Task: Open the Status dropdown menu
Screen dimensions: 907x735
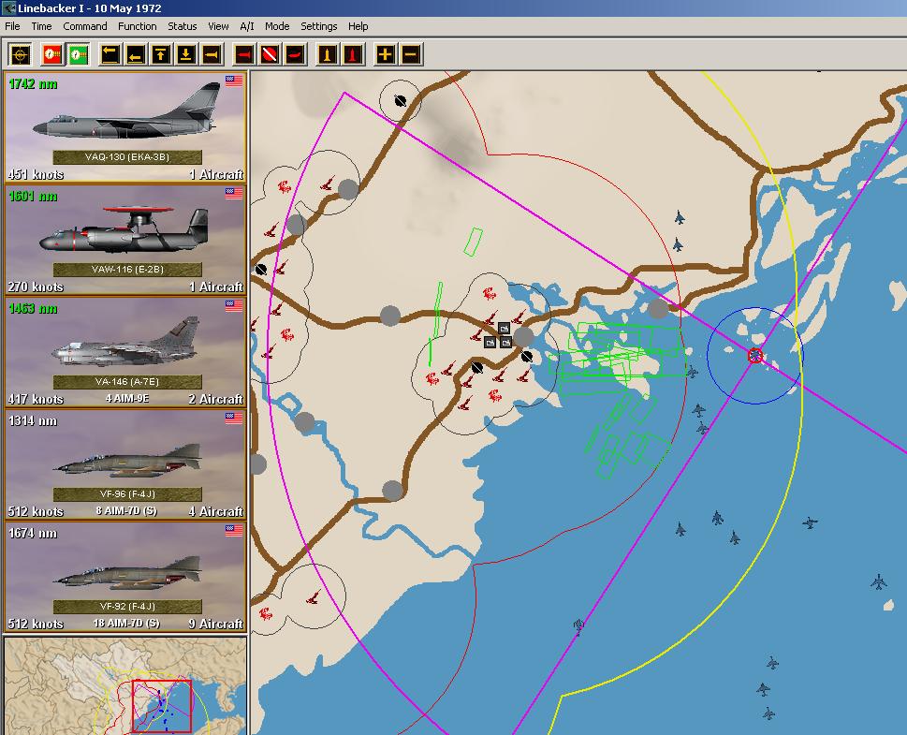Action: [x=183, y=26]
